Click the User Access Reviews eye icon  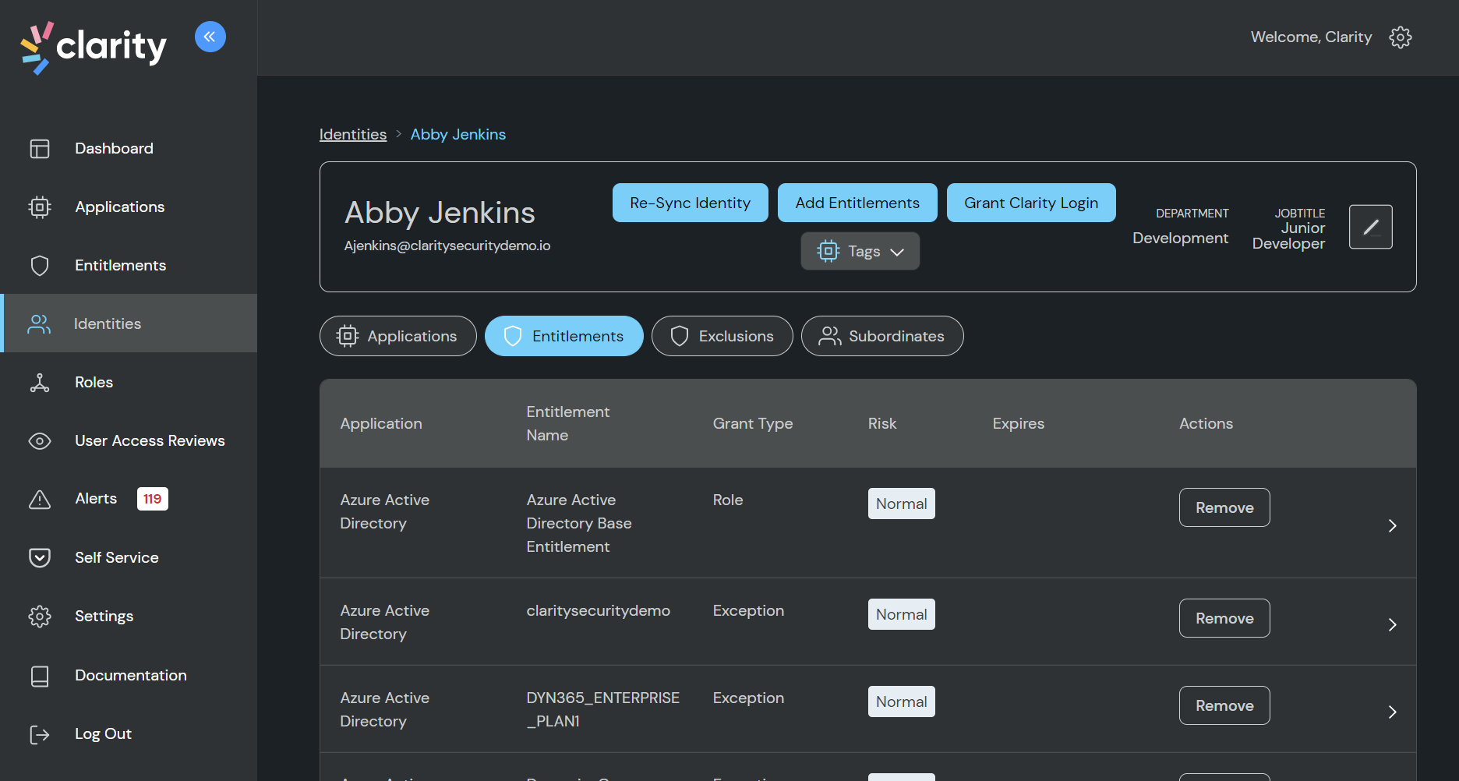(x=39, y=440)
